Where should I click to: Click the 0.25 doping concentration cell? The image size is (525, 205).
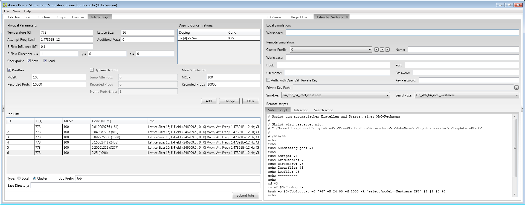243,38
